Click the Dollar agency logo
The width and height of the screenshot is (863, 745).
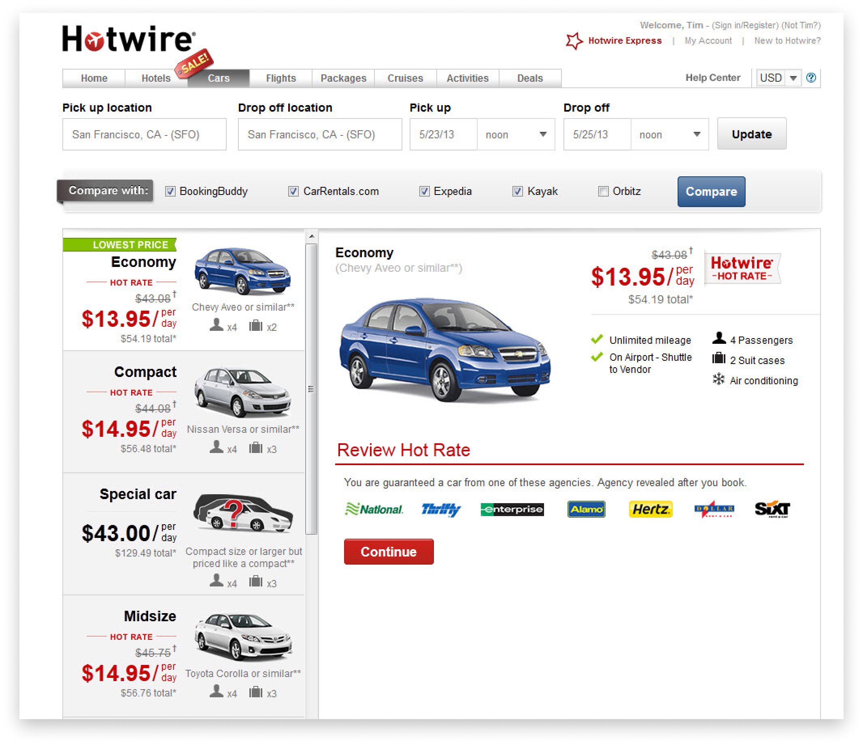[x=714, y=509]
